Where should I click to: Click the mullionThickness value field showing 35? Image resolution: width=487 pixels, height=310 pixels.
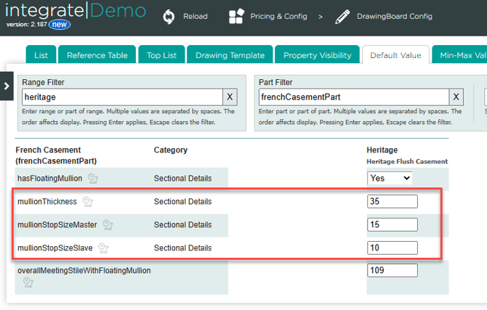tap(393, 201)
